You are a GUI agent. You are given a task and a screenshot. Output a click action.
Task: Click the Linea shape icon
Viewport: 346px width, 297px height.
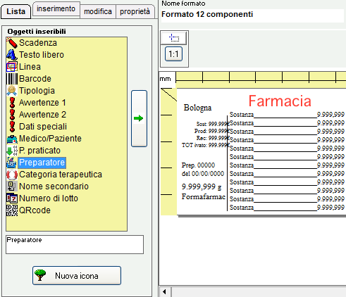pyautogui.click(x=12, y=67)
